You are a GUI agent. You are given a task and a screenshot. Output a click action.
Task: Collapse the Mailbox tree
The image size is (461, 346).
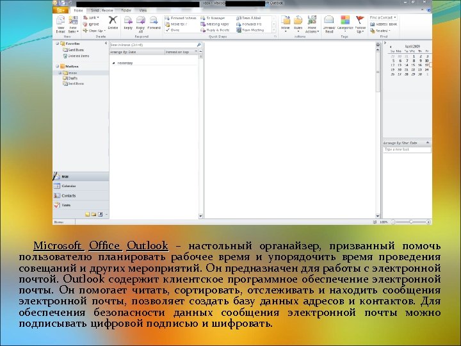pyautogui.click(x=58, y=67)
